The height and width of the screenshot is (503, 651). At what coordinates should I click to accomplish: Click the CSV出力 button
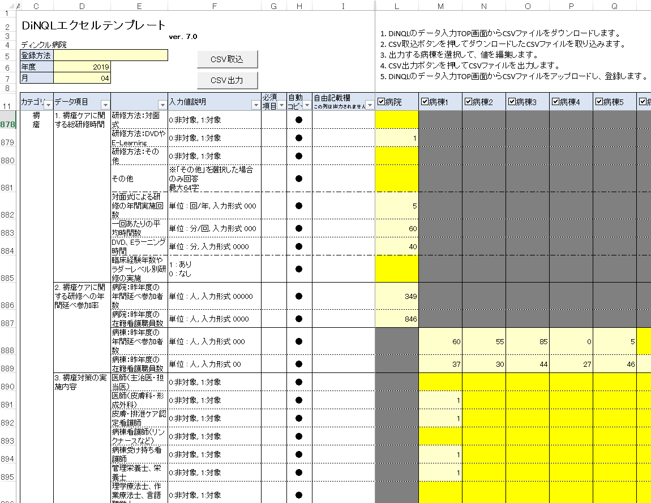pos(227,80)
